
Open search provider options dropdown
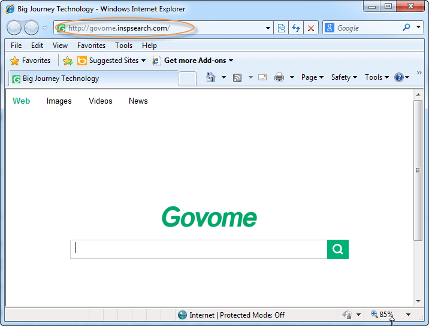(x=418, y=27)
